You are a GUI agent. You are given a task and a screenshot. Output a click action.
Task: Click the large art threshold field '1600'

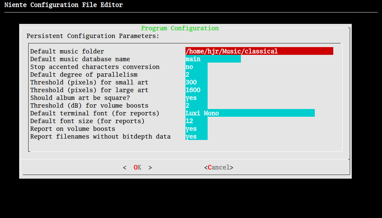pyautogui.click(x=196, y=90)
